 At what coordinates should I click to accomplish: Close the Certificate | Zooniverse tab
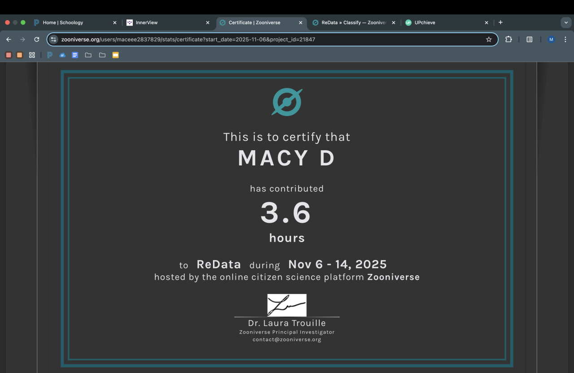pos(300,22)
